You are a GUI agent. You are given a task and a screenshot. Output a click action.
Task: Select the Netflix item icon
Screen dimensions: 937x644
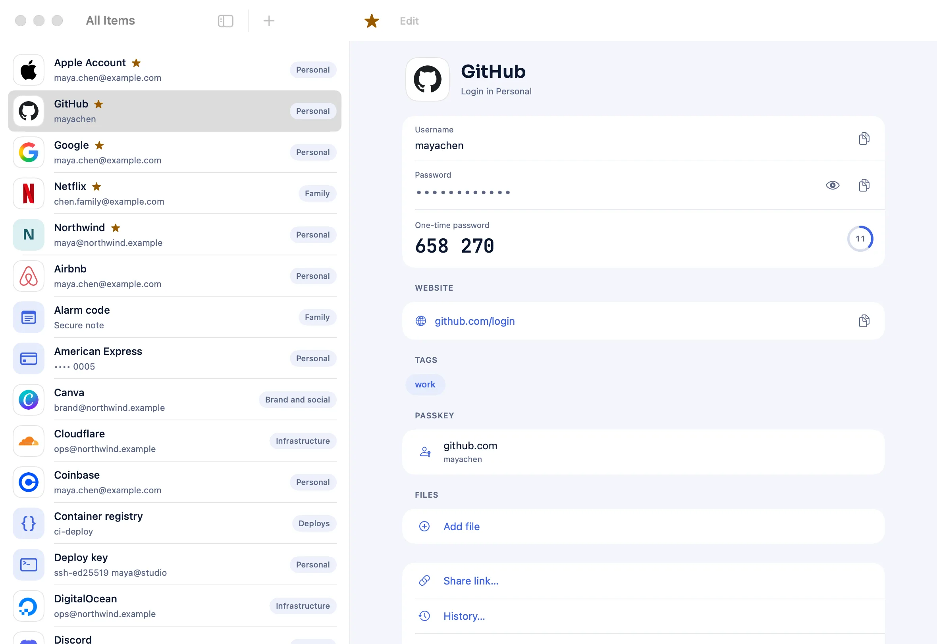click(28, 193)
